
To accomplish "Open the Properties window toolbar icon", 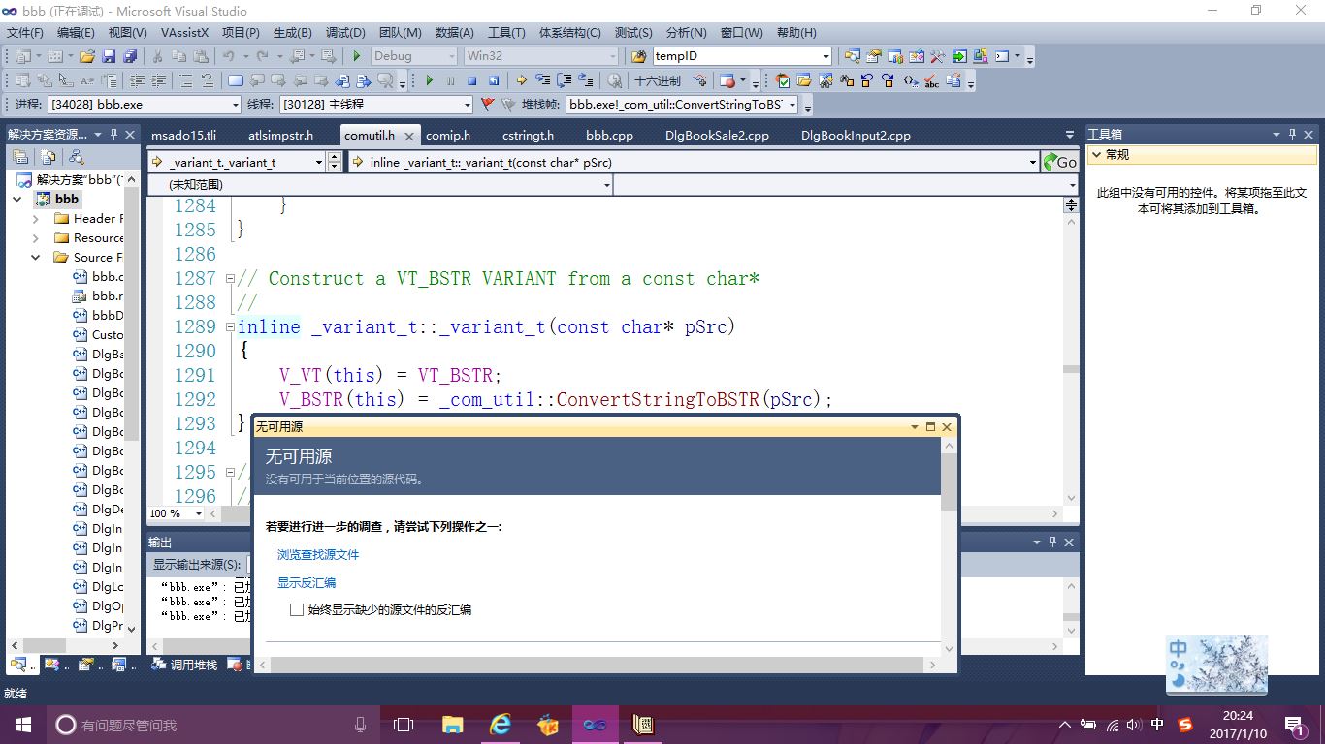I will (x=873, y=56).
